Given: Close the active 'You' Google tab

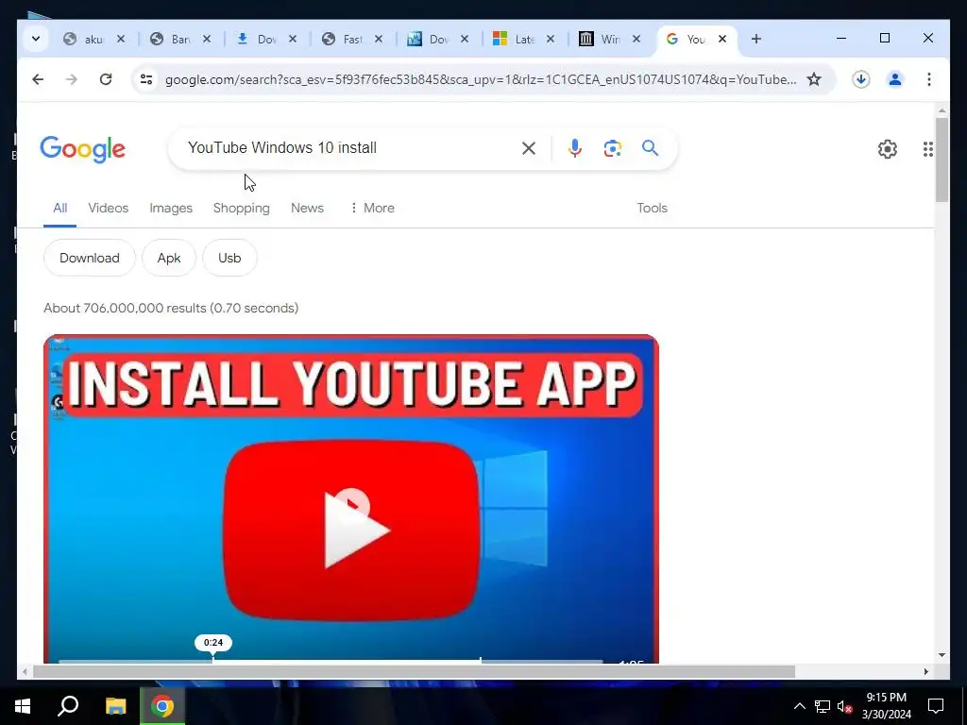Looking at the screenshot, I should click(722, 39).
